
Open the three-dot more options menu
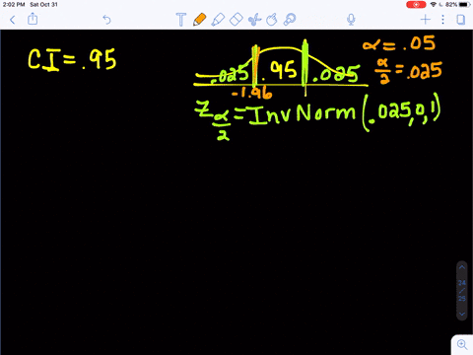tap(442, 20)
